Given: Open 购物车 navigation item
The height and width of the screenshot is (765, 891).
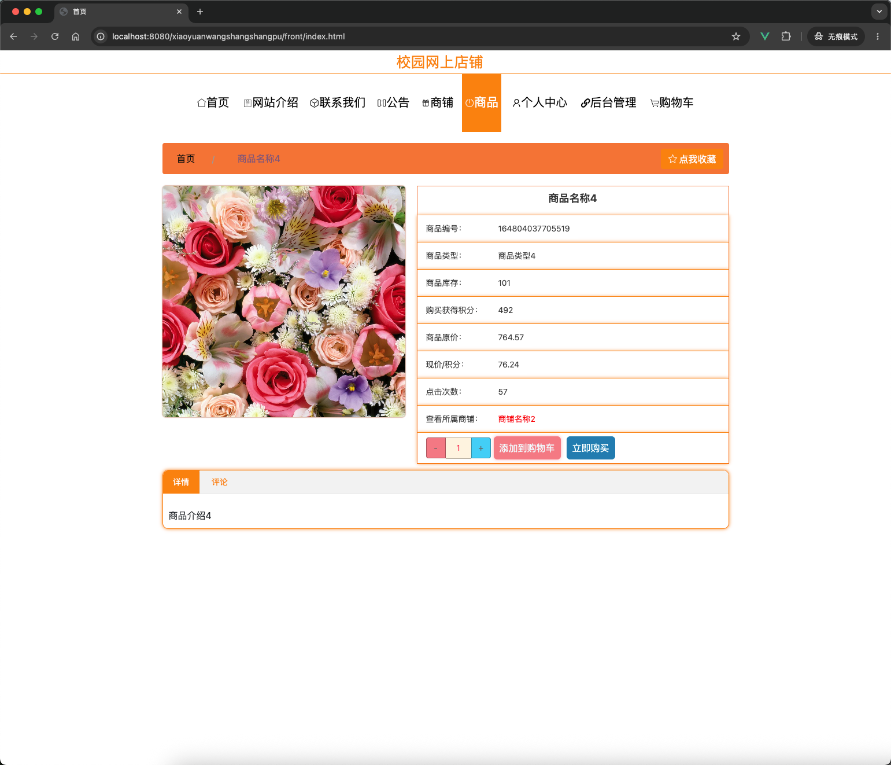Looking at the screenshot, I should pyautogui.click(x=672, y=102).
